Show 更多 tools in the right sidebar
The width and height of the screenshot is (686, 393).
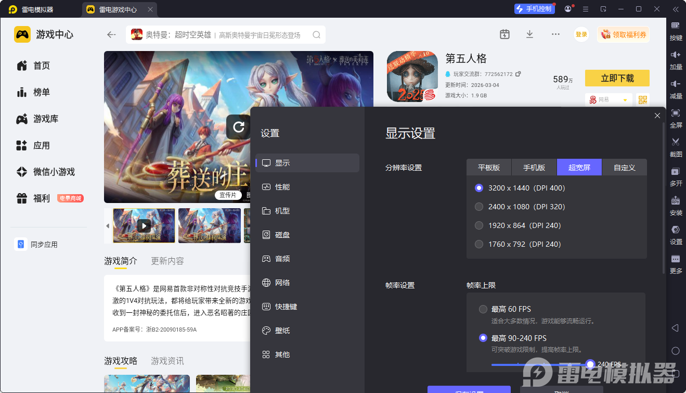(x=676, y=264)
